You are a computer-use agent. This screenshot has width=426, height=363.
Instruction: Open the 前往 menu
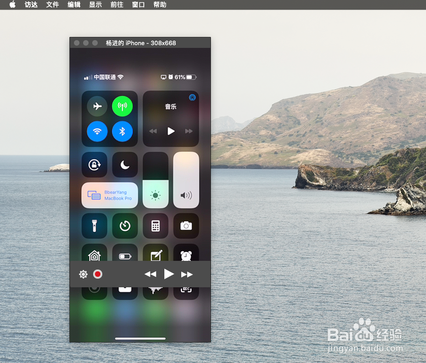pyautogui.click(x=117, y=5)
